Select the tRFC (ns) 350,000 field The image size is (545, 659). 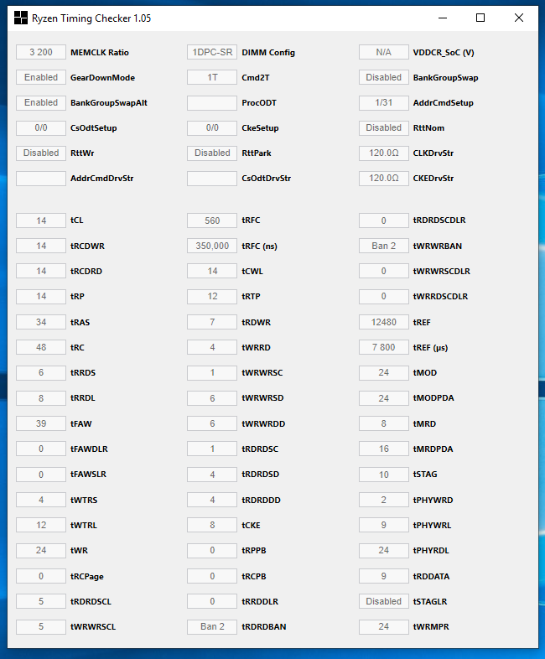pos(212,246)
